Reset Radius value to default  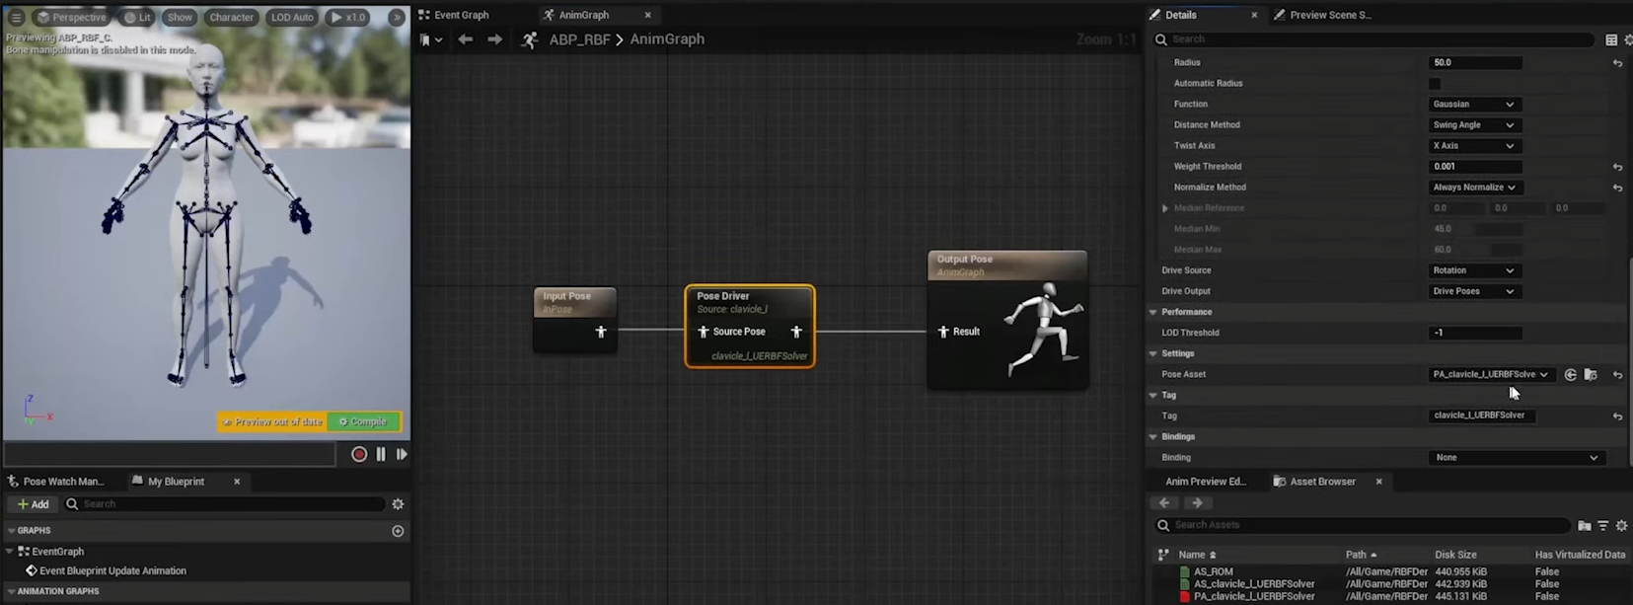click(1617, 63)
